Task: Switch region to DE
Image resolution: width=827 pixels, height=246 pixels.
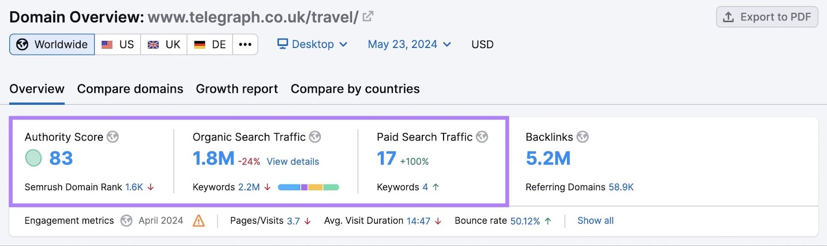Action: pyautogui.click(x=210, y=44)
